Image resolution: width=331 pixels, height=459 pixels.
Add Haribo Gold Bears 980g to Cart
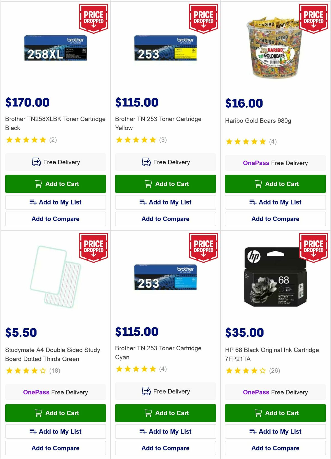pyautogui.click(x=275, y=183)
